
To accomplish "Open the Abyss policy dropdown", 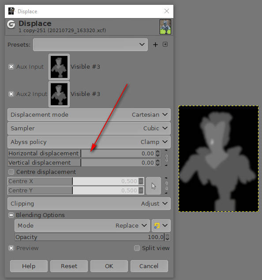I will [x=89, y=142].
